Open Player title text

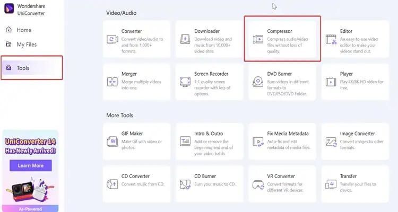pyautogui.click(x=346, y=74)
